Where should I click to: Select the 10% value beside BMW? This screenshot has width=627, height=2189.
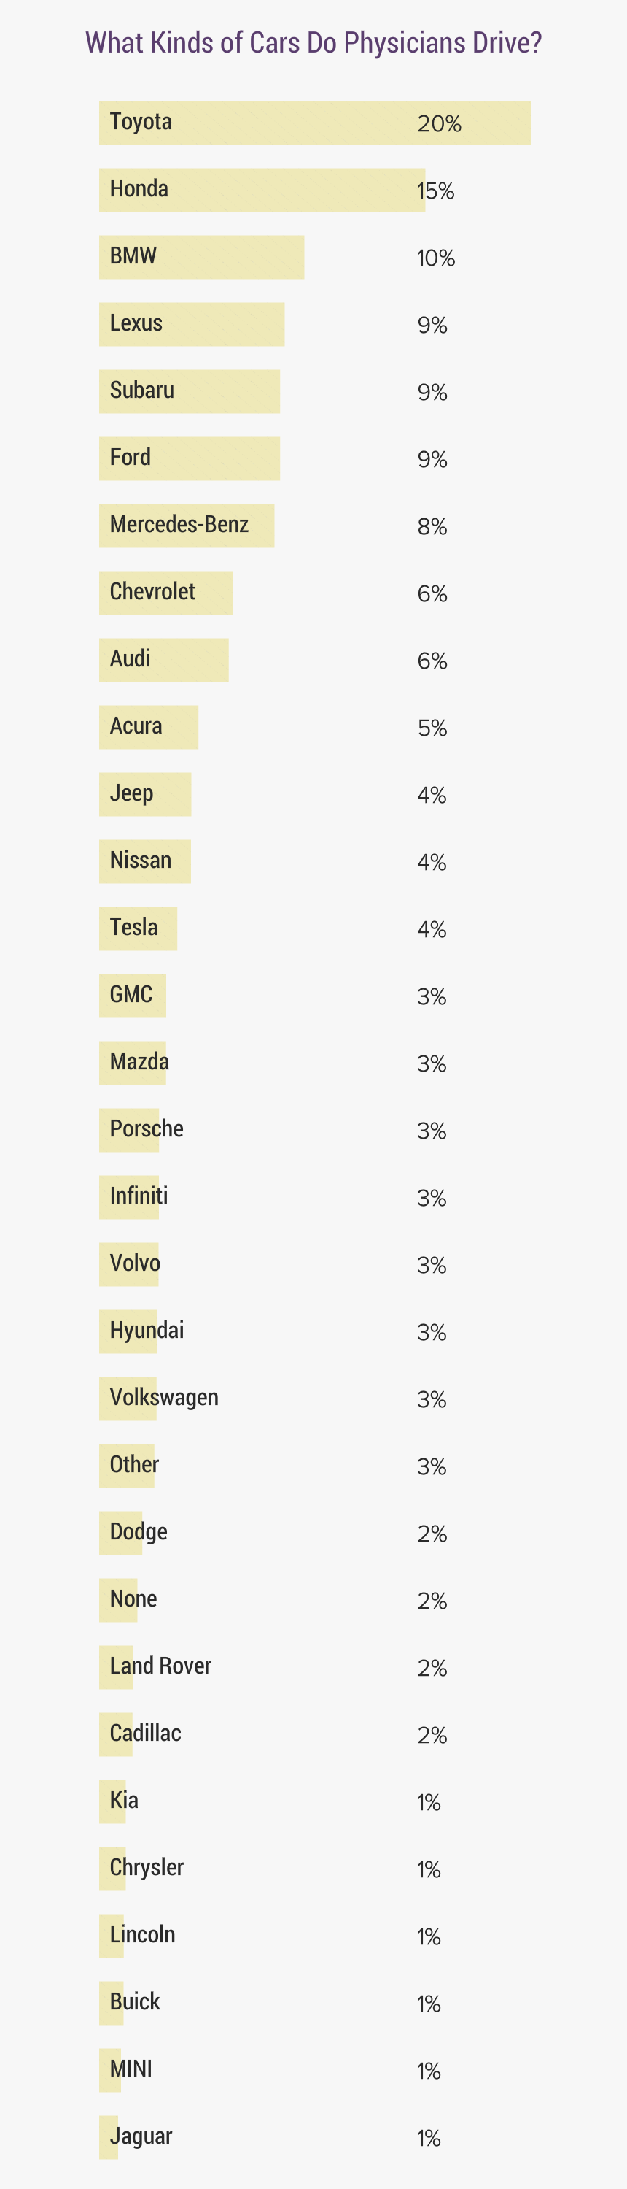point(436,258)
